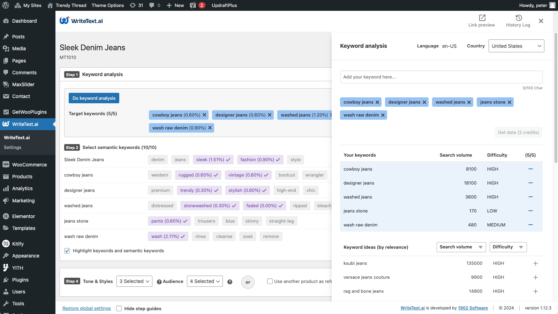Open the Yoast SEO notifications icon
The height and width of the screenshot is (314, 558).
coord(195,5)
